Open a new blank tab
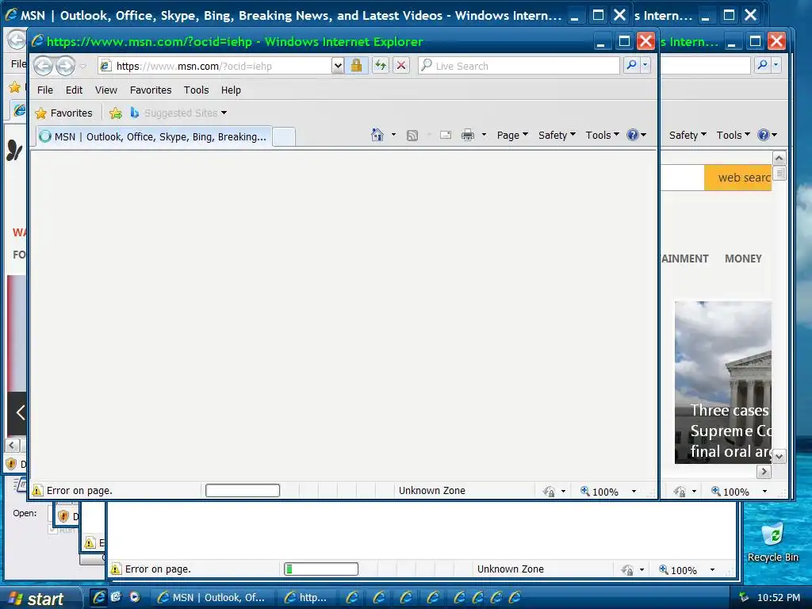The height and width of the screenshot is (609, 812). [x=284, y=136]
